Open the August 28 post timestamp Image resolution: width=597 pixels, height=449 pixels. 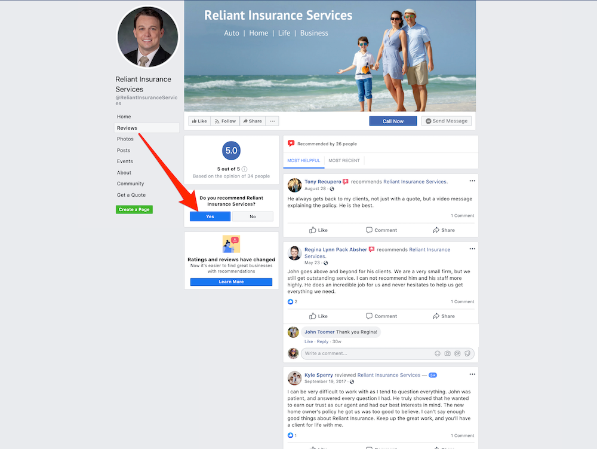point(315,189)
